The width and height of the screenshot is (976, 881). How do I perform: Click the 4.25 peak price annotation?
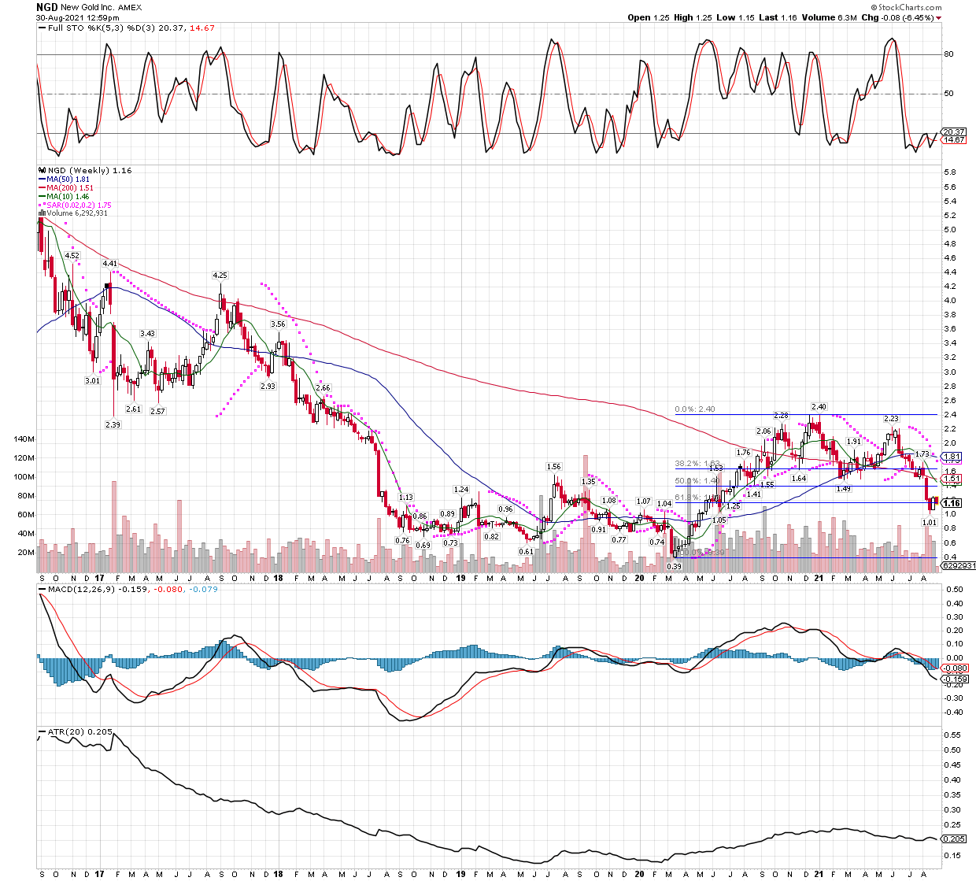pyautogui.click(x=220, y=276)
